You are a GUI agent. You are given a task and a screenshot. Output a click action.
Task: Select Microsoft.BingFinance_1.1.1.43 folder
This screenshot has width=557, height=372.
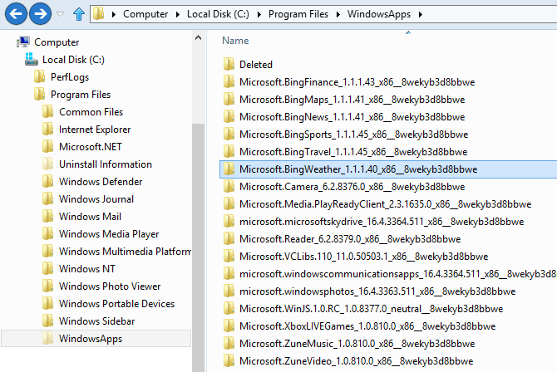click(x=357, y=82)
